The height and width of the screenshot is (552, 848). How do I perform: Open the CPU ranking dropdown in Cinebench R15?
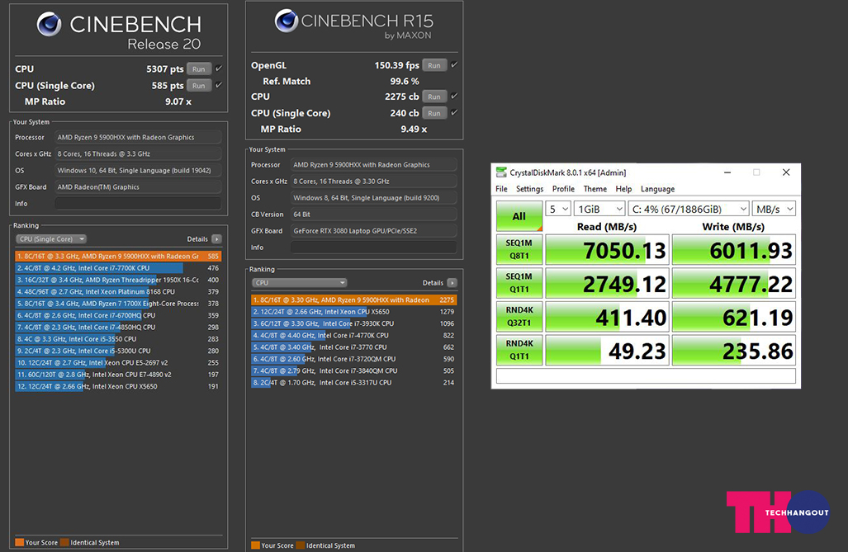tap(299, 283)
